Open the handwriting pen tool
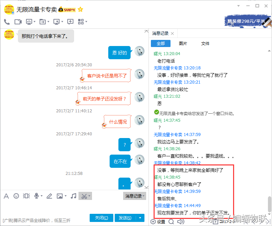 (49, 196)
